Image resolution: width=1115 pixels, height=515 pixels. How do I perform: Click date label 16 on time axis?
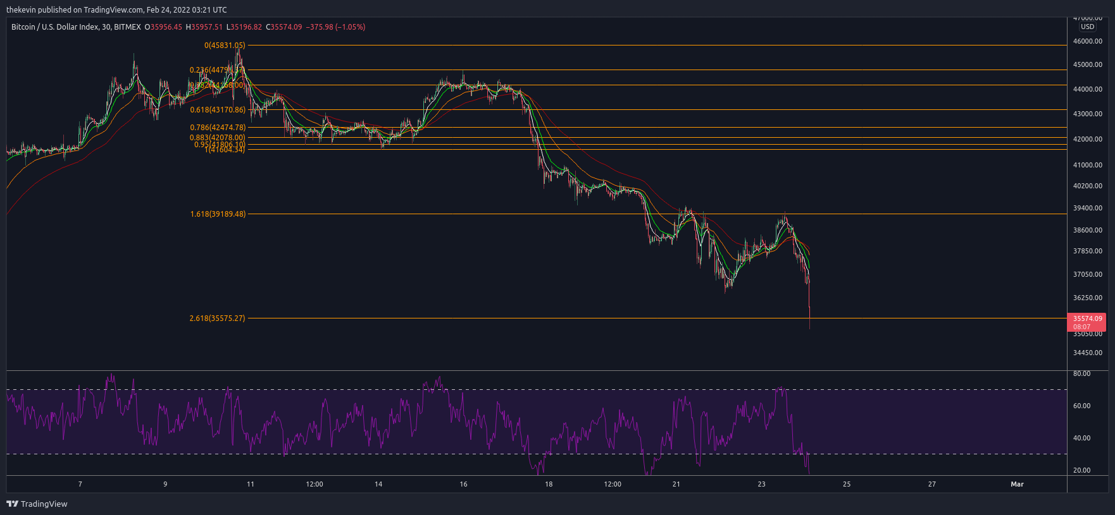(464, 484)
